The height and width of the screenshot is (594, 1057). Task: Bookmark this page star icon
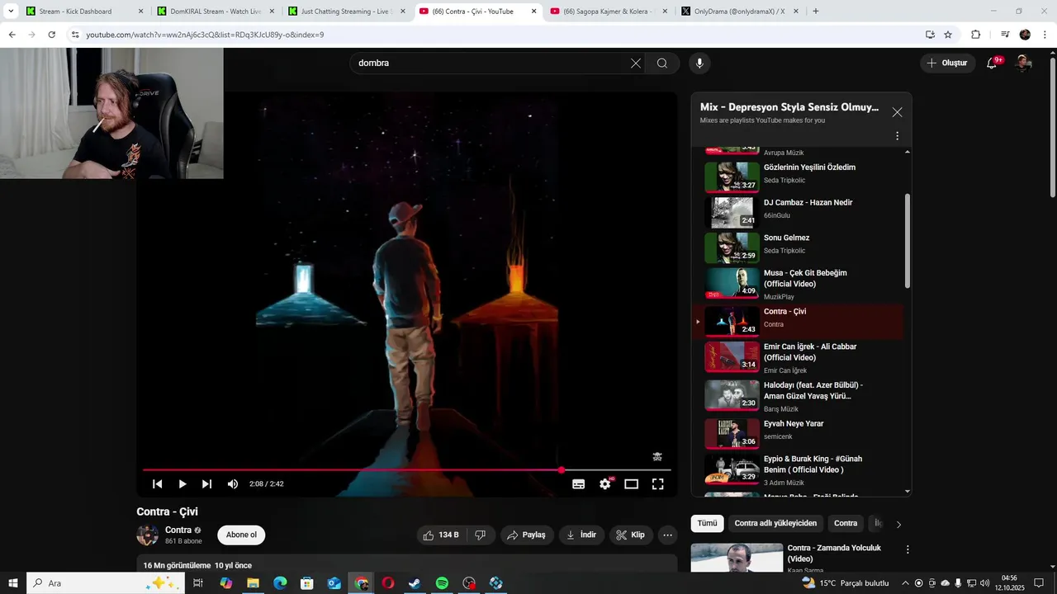coord(948,35)
